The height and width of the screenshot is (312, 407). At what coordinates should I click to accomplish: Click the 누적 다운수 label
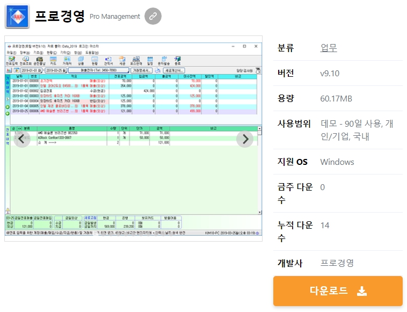pos(295,231)
